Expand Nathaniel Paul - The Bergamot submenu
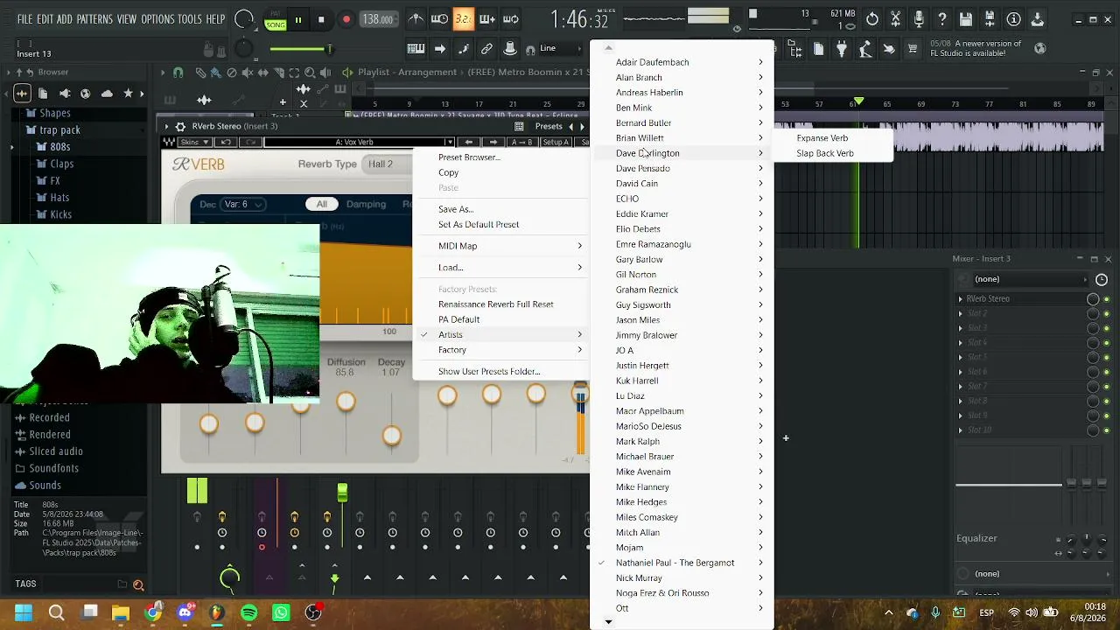 tap(683, 563)
